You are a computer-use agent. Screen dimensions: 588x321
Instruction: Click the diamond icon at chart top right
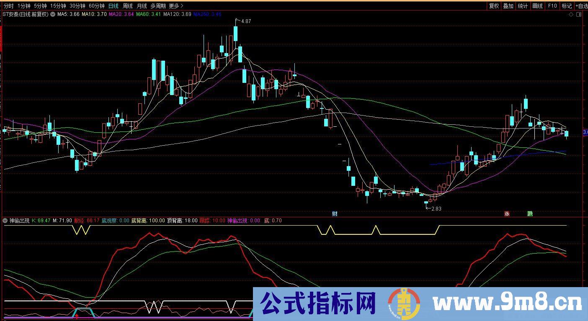point(571,14)
